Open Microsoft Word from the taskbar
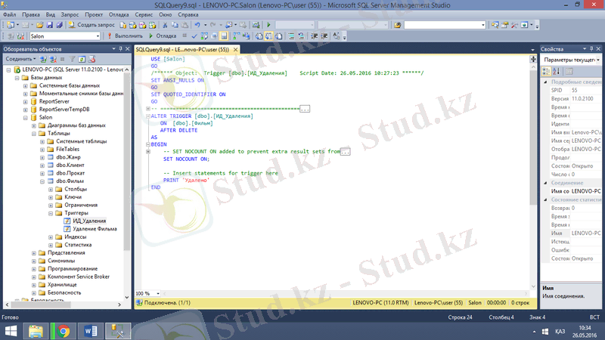Image resolution: width=605 pixels, height=340 pixels. tap(91, 331)
